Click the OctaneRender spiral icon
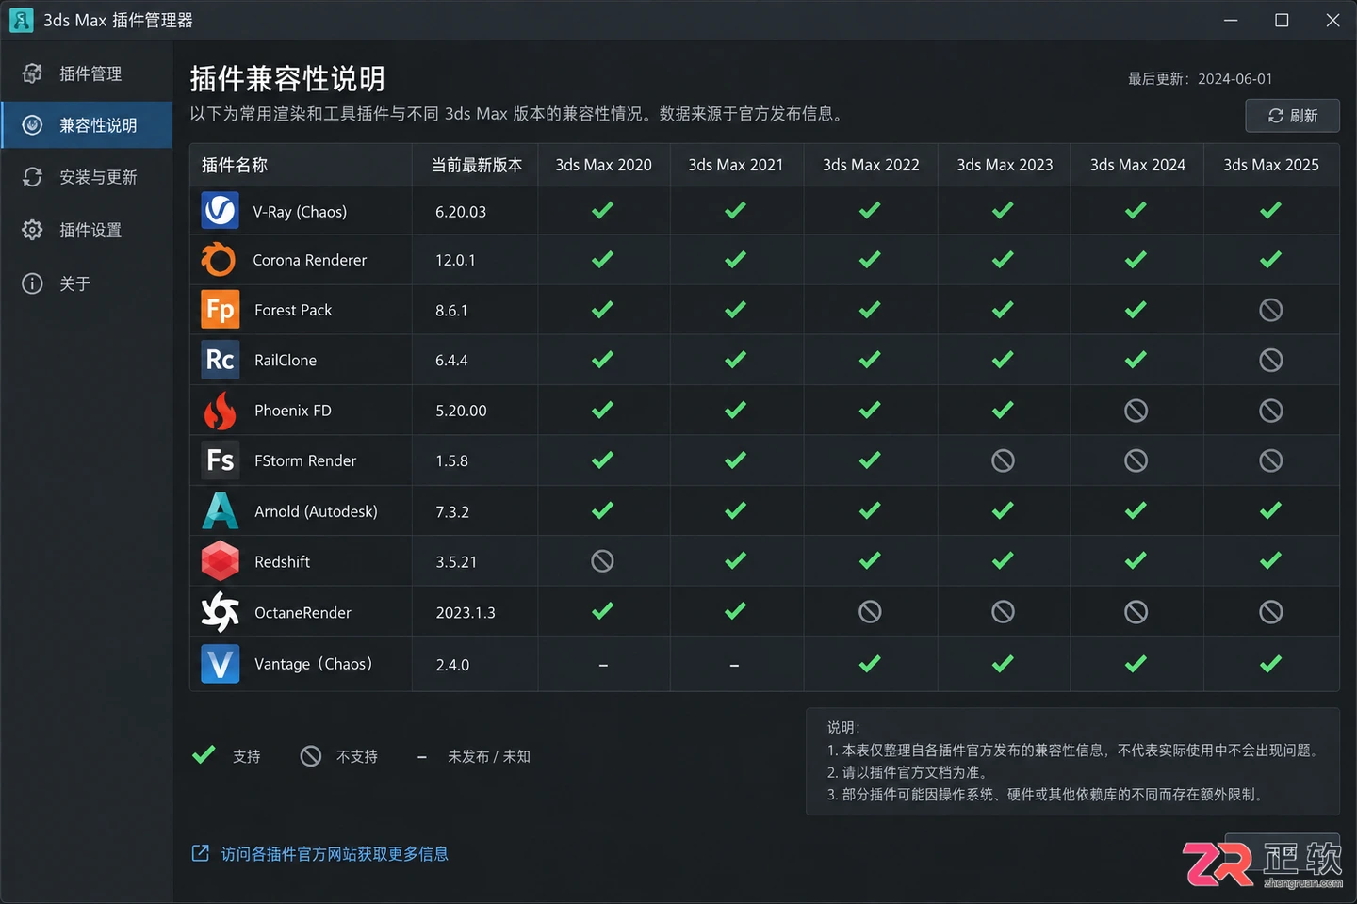This screenshot has height=904, width=1357. (x=220, y=612)
